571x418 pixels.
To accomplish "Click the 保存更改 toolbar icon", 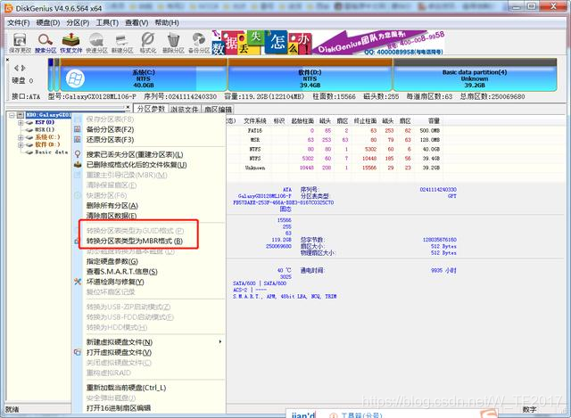I will coord(20,43).
